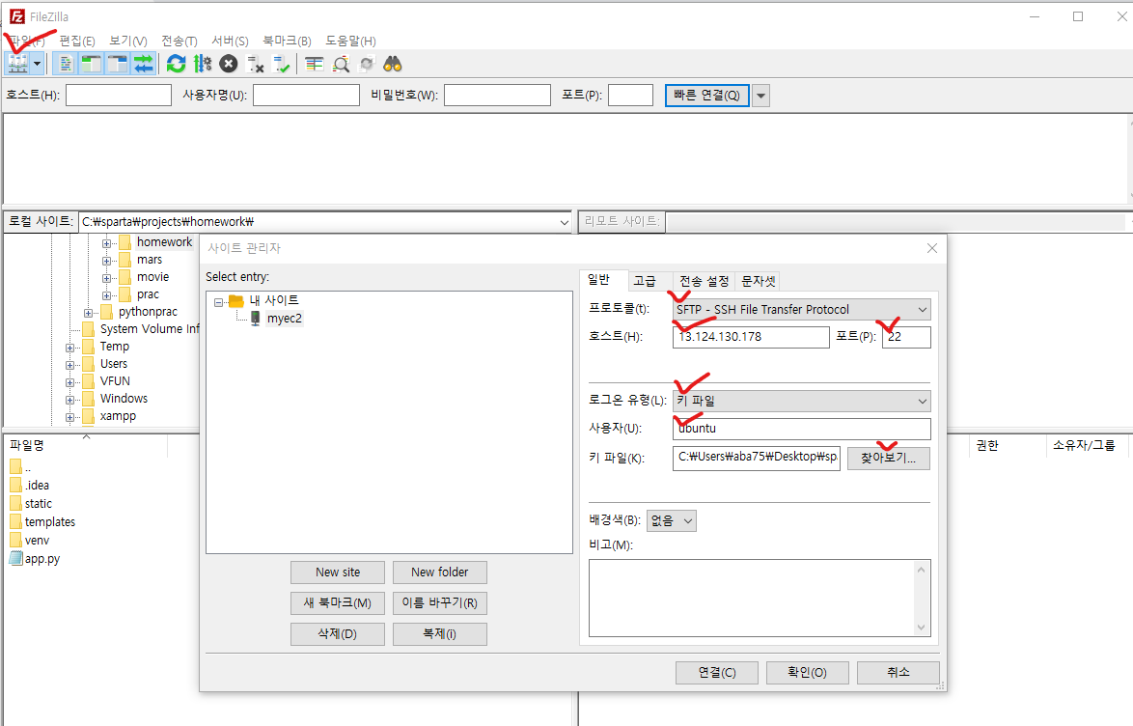The height and width of the screenshot is (726, 1133).
Task: Open the 전송(T) menu
Action: coord(180,42)
